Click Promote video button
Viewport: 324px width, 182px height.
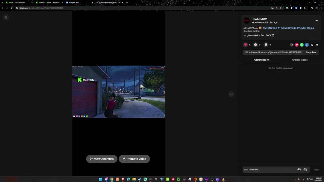[134, 159]
